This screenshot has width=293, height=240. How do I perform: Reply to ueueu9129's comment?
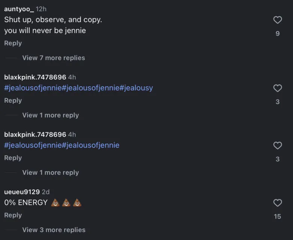coord(13,215)
